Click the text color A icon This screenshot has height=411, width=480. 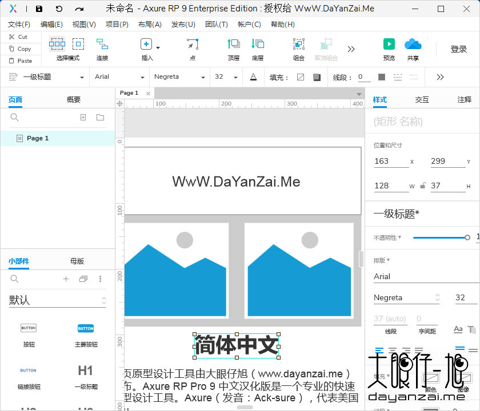pos(253,76)
